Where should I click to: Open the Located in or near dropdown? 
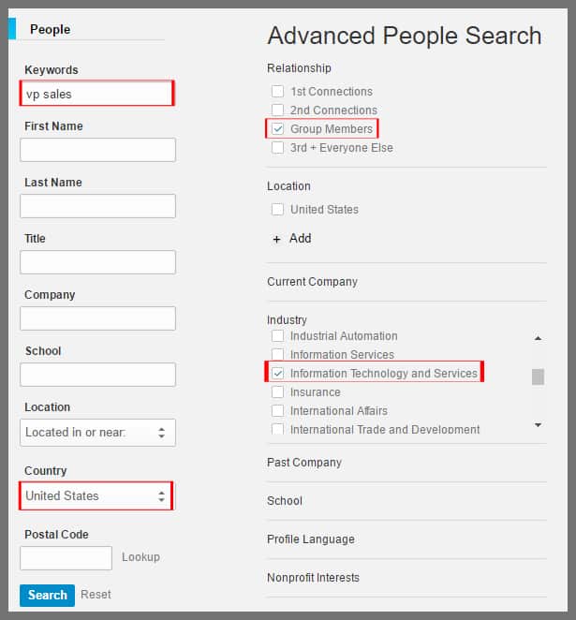[x=97, y=432]
